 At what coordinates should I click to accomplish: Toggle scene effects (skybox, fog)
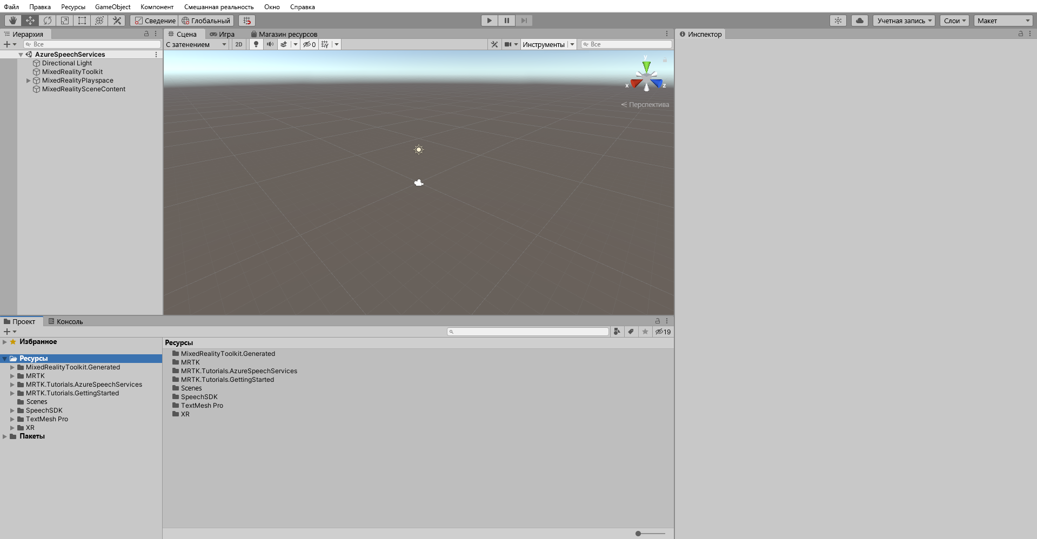[x=284, y=44]
